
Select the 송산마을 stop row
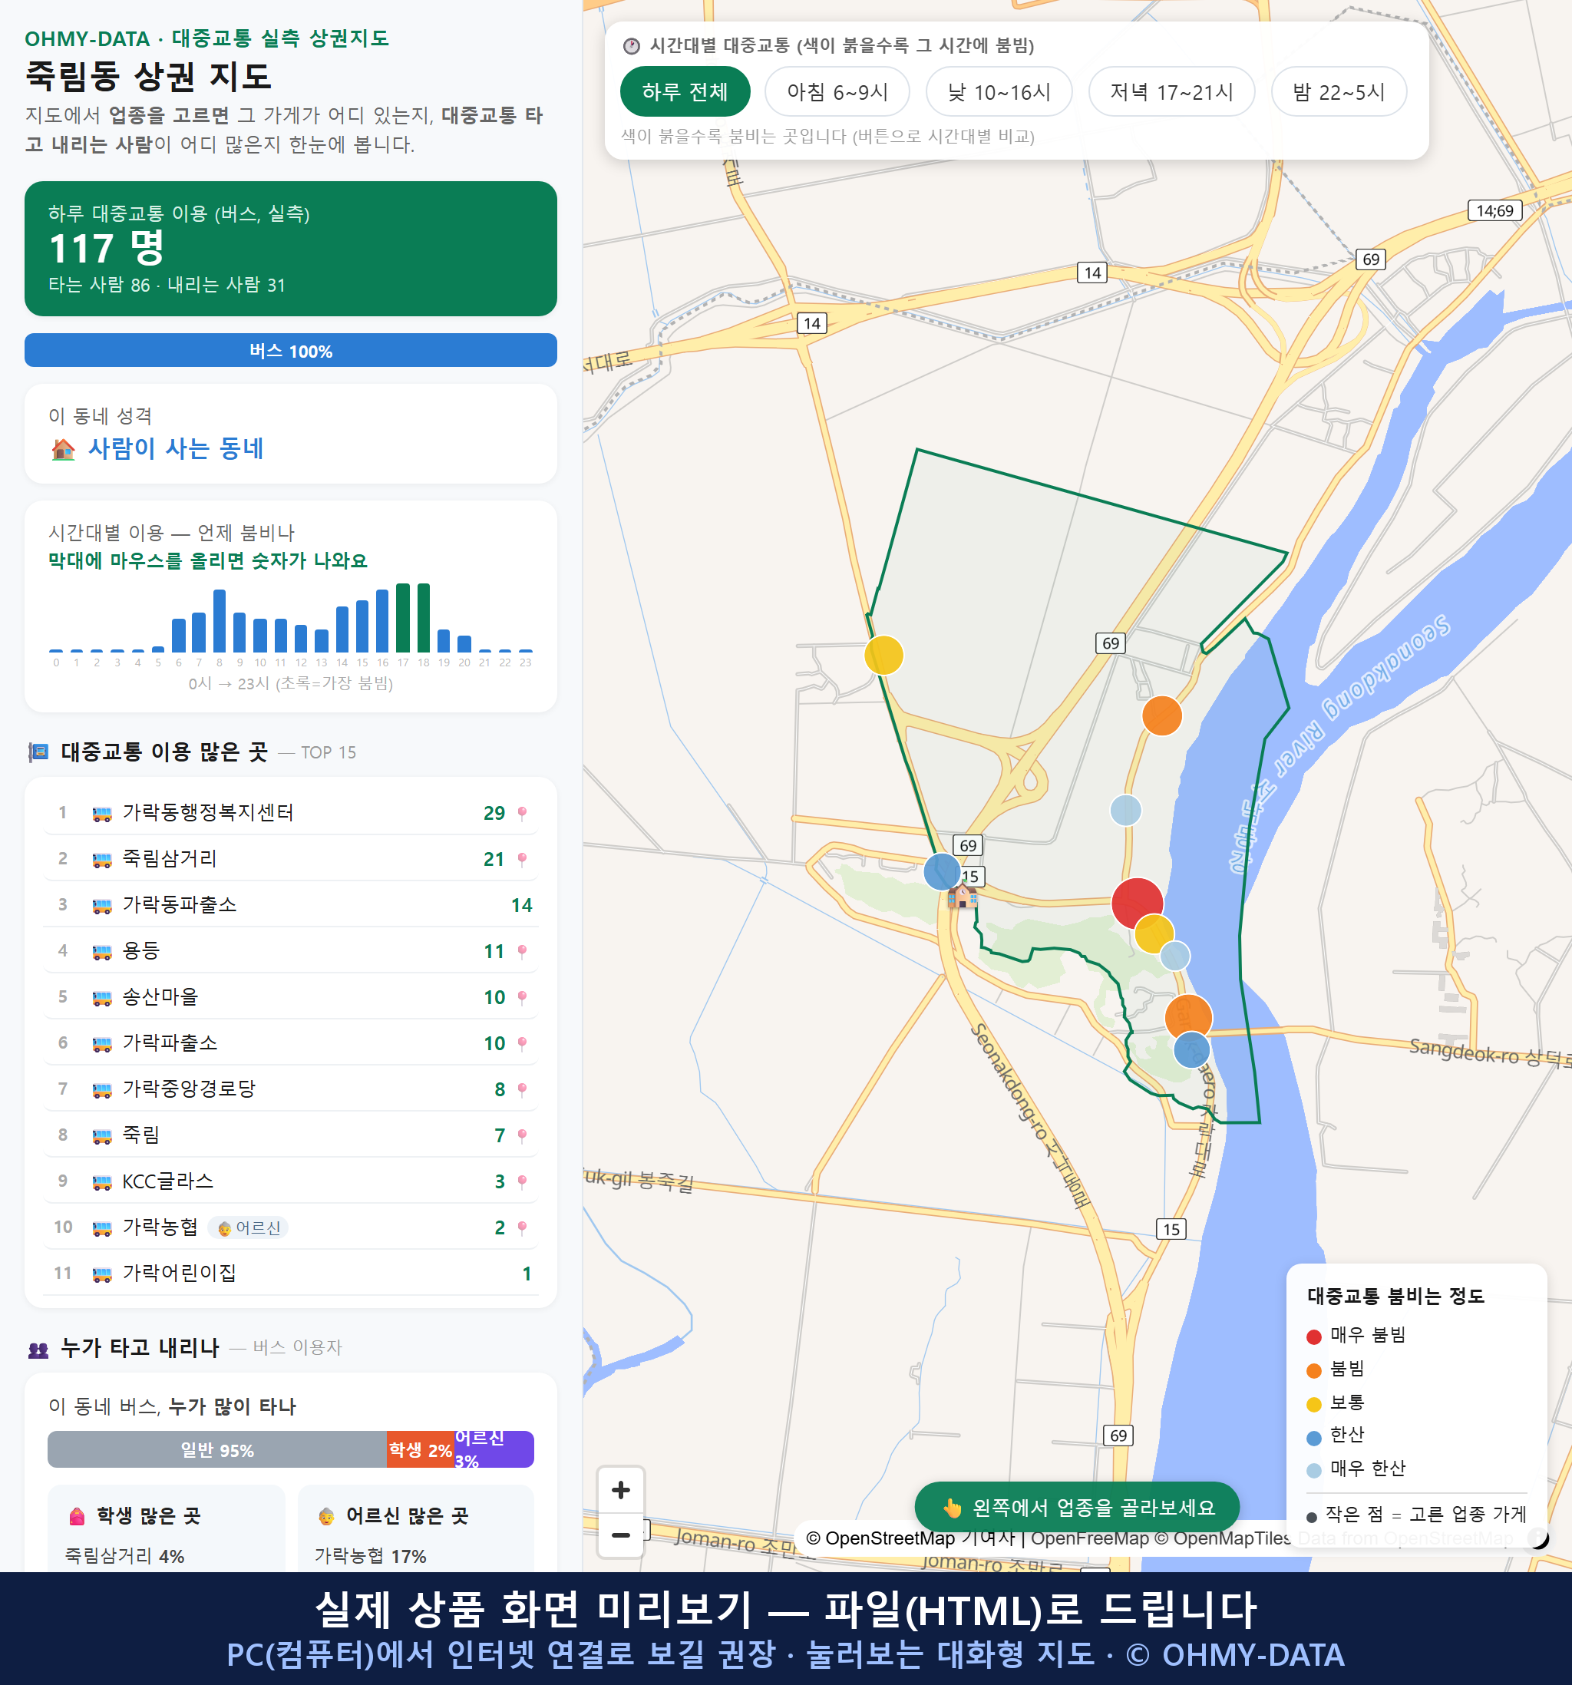pyautogui.click(x=291, y=996)
